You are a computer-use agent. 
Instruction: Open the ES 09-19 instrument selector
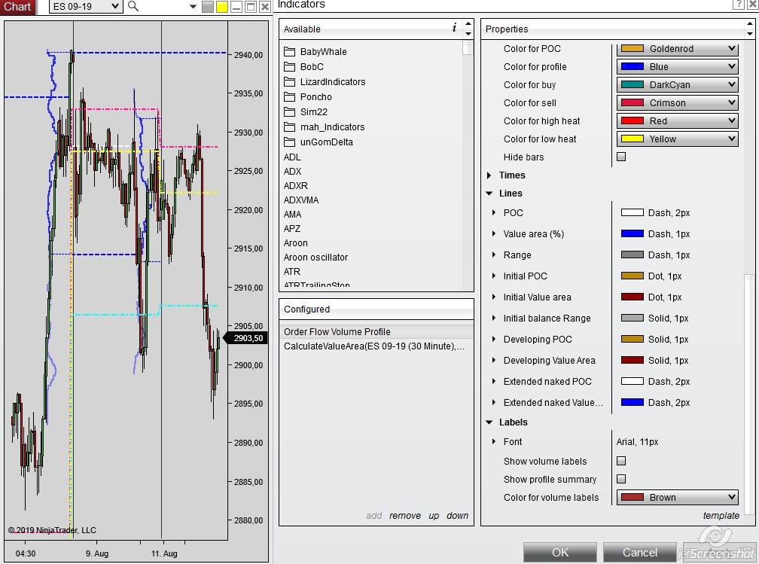[x=86, y=7]
